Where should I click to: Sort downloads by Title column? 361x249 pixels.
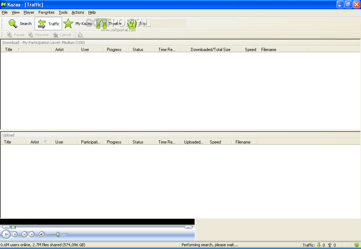(x=26, y=50)
